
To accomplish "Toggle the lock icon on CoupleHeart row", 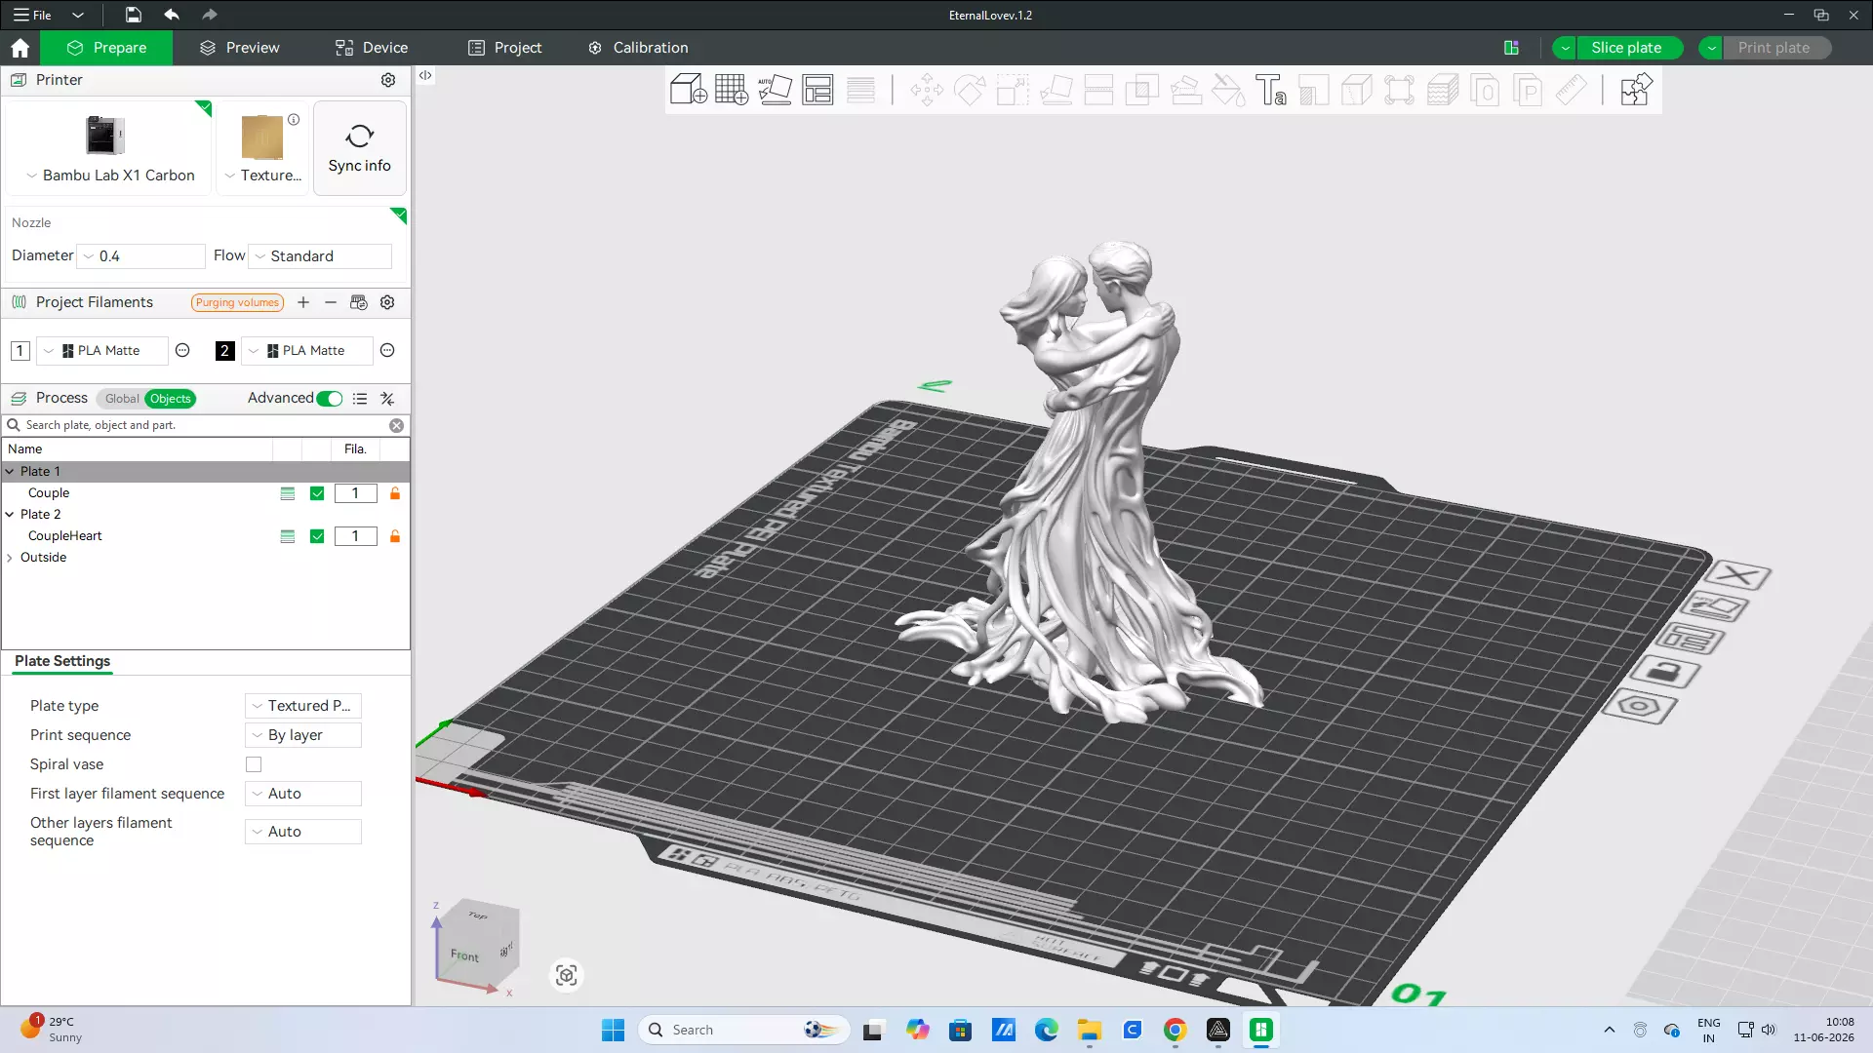I will click(395, 536).
